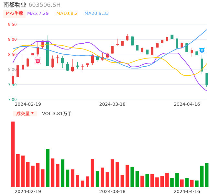Click the MA10:8.2 legend label
The height and width of the screenshot is (196, 222).
67,14
